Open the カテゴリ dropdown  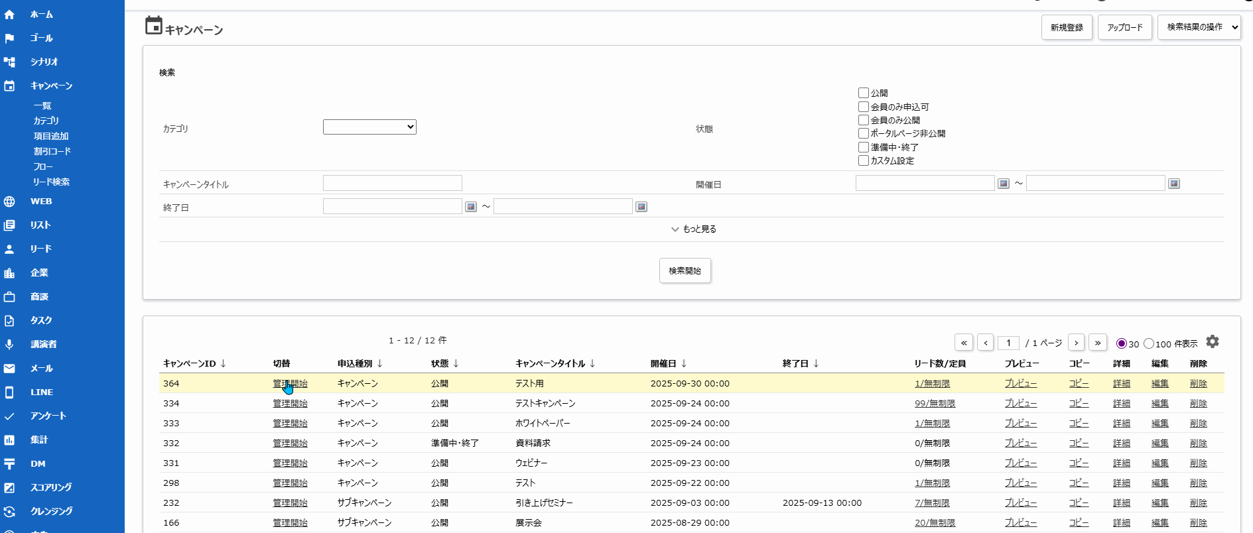pyautogui.click(x=369, y=127)
